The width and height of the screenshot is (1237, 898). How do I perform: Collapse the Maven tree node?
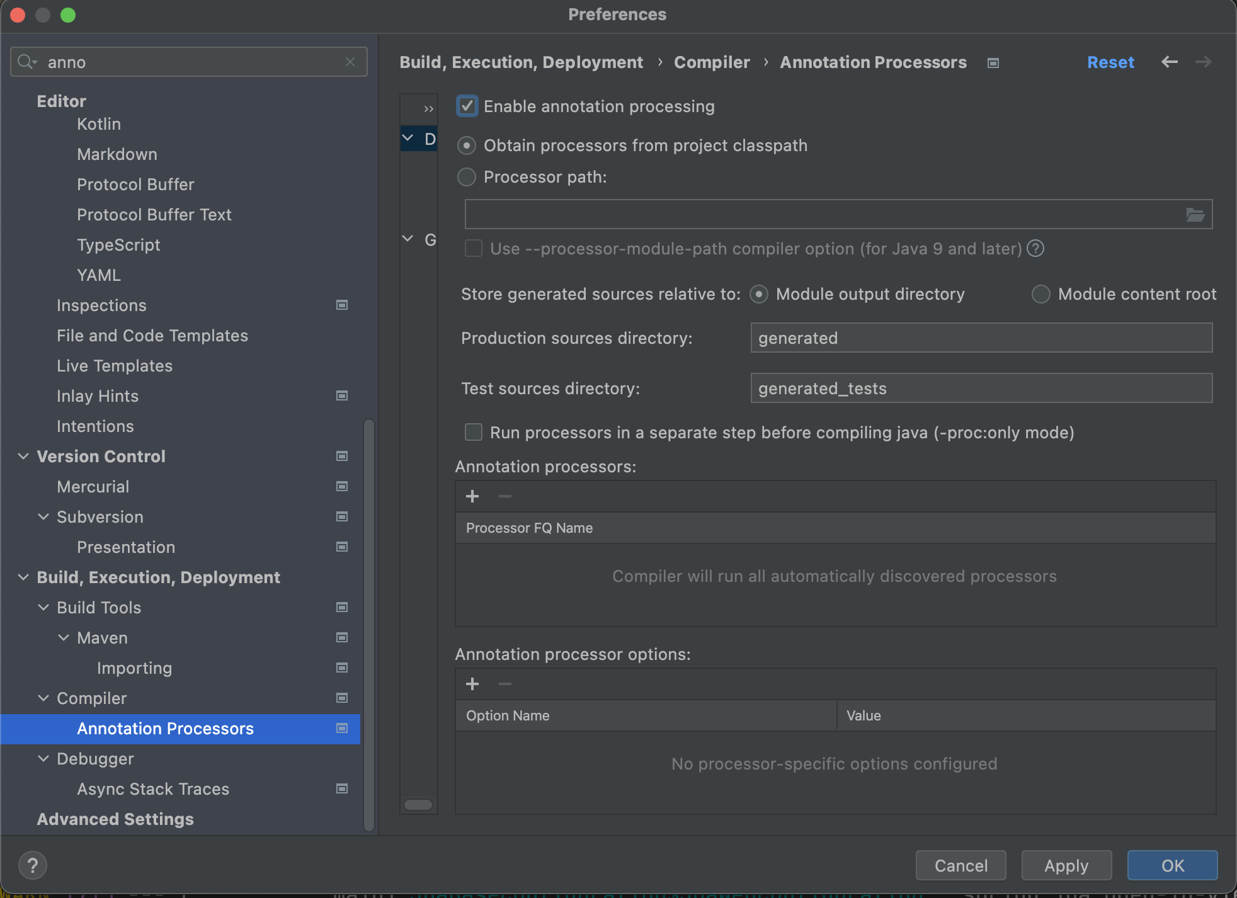point(64,637)
